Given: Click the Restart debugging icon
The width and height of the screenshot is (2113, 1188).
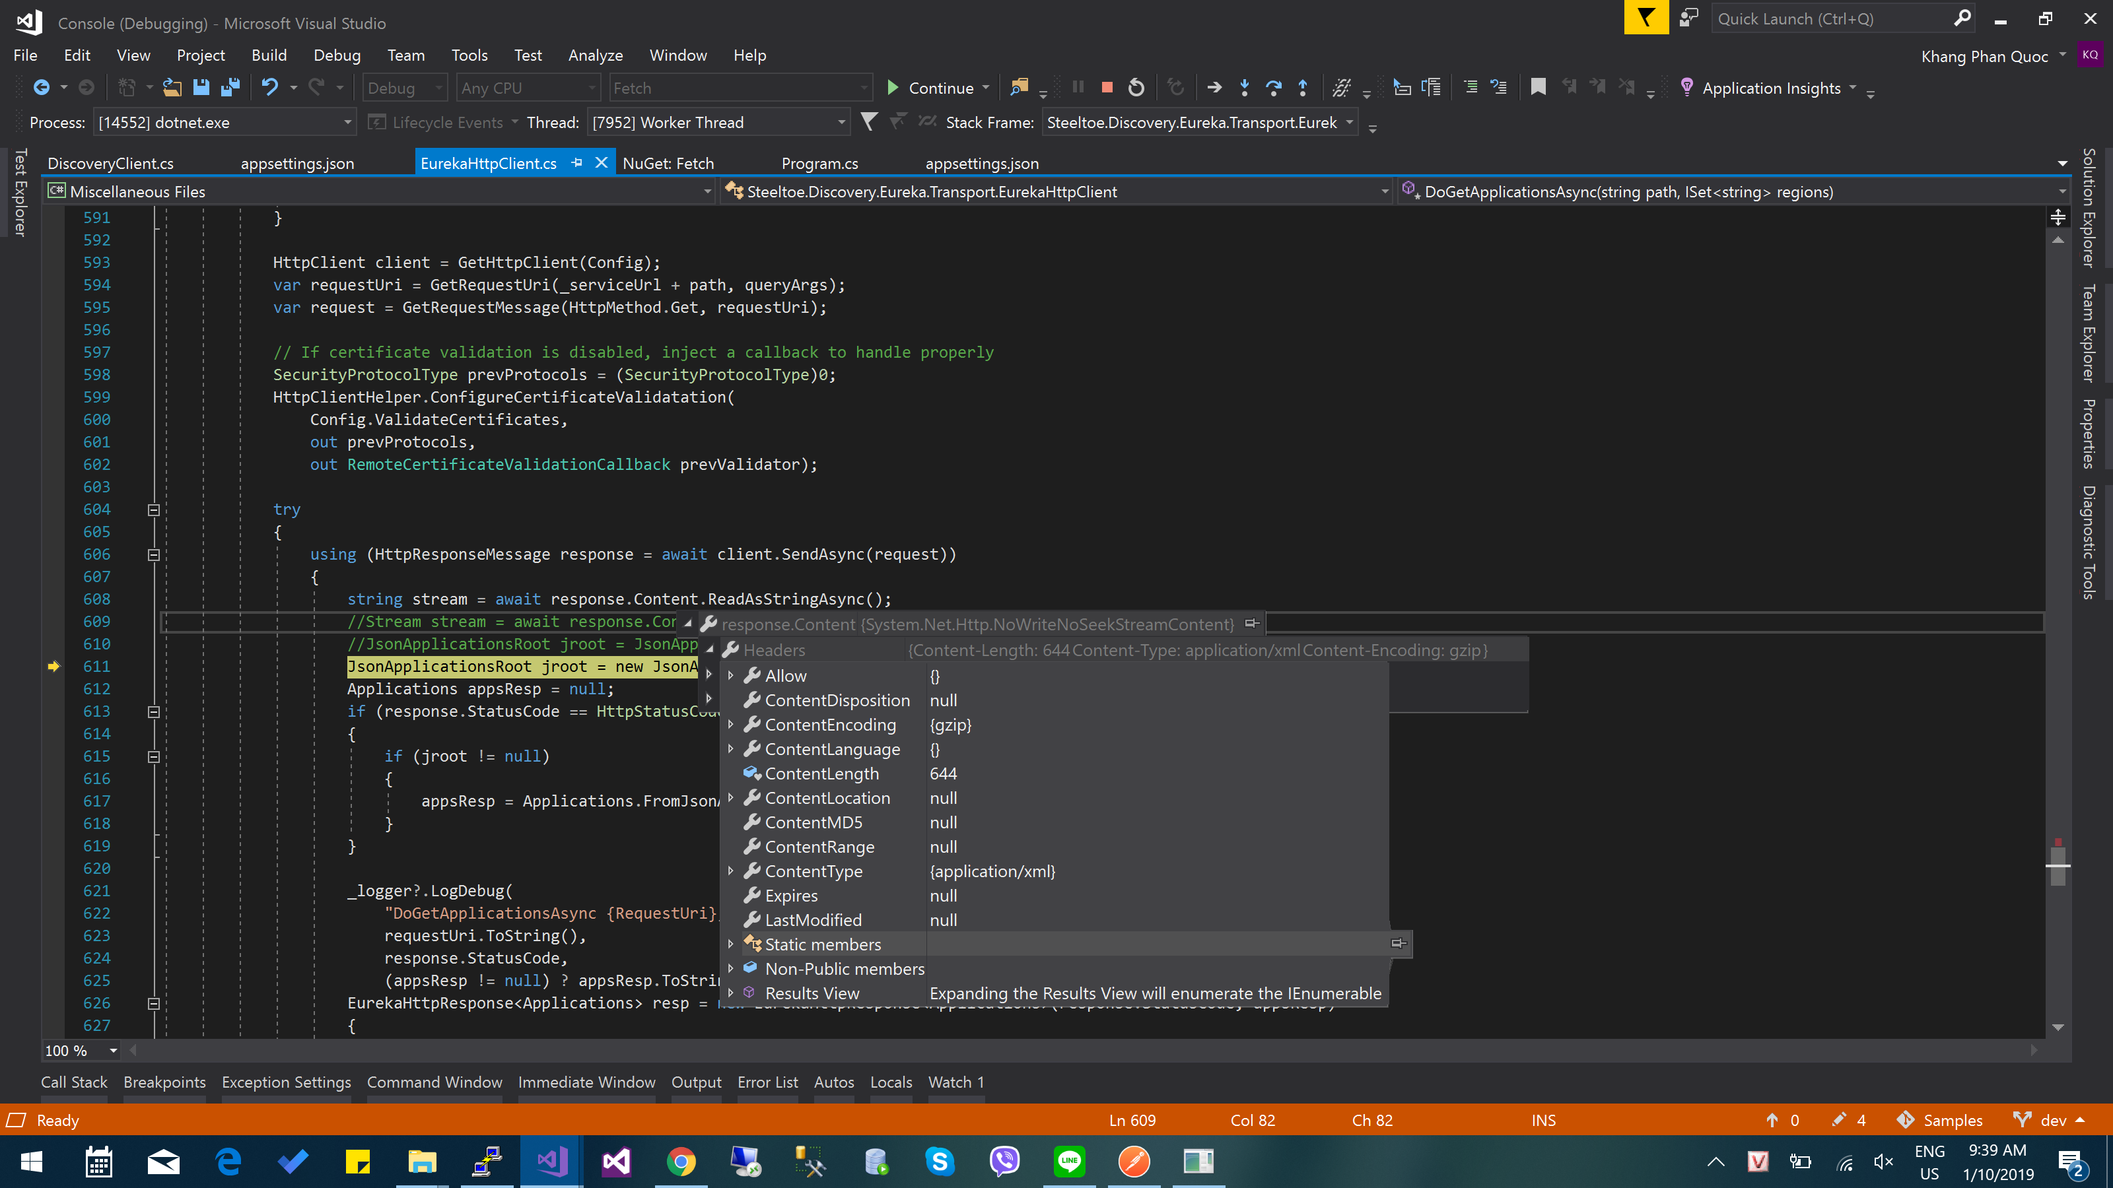Looking at the screenshot, I should [x=1136, y=88].
